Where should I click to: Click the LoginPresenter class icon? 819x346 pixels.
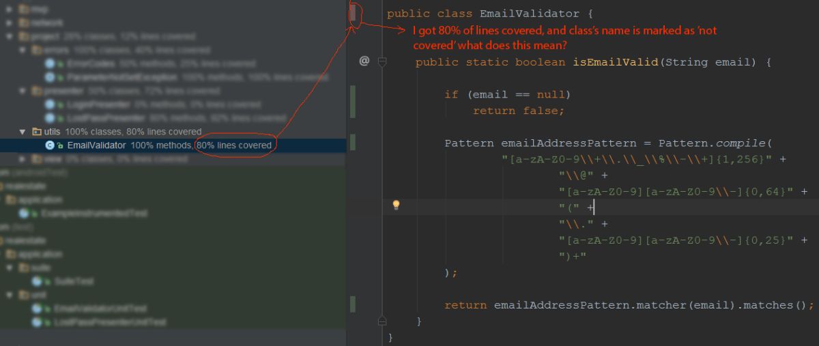(x=50, y=104)
